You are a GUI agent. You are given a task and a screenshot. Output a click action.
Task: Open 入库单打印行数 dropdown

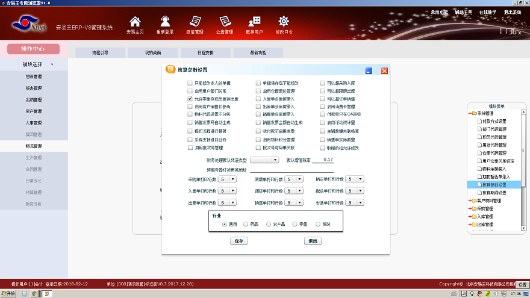227,191
